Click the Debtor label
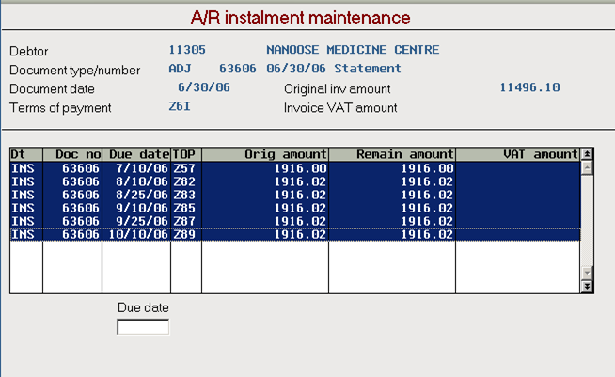 pyautogui.click(x=28, y=51)
